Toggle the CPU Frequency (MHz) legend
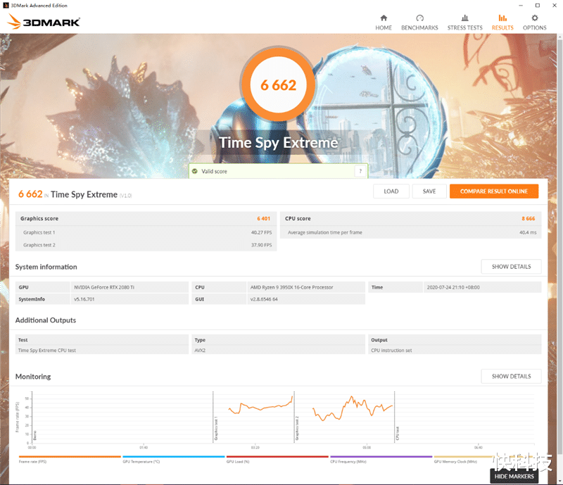The width and height of the screenshot is (563, 485). [x=381, y=459]
